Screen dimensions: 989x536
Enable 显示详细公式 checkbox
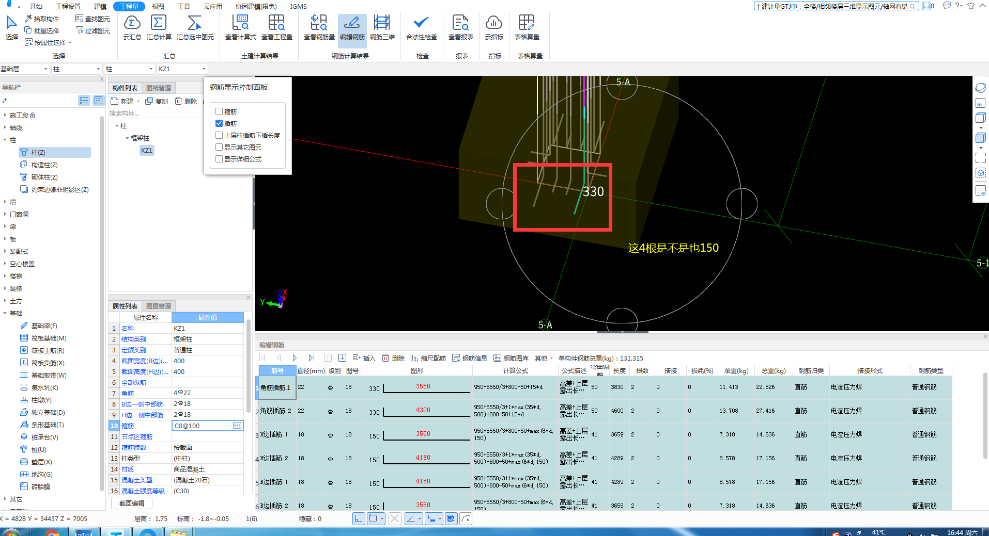tap(219, 159)
